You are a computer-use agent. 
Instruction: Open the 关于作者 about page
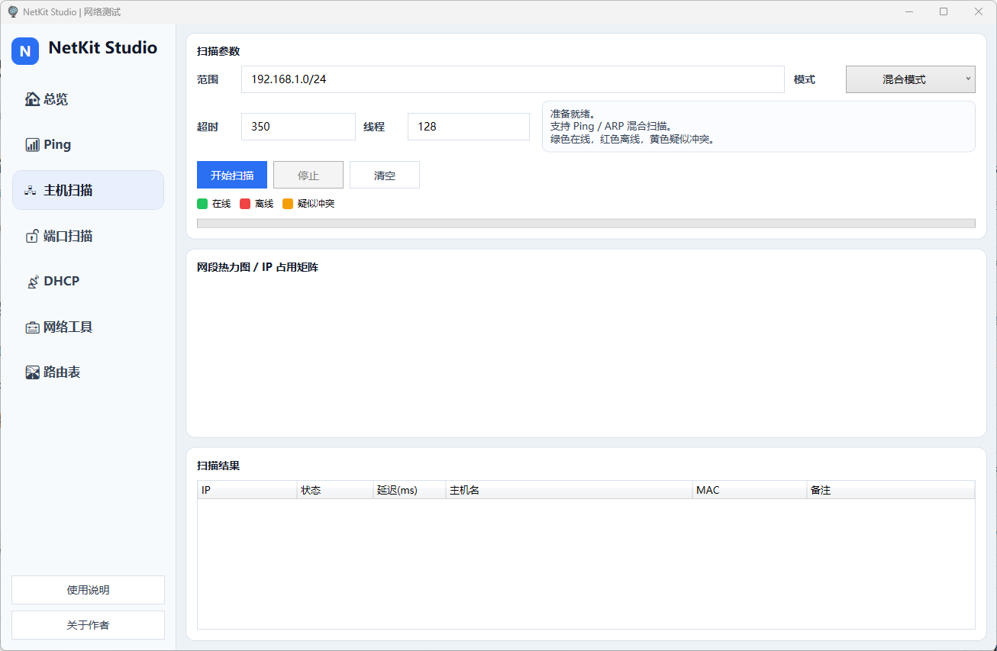[88, 625]
